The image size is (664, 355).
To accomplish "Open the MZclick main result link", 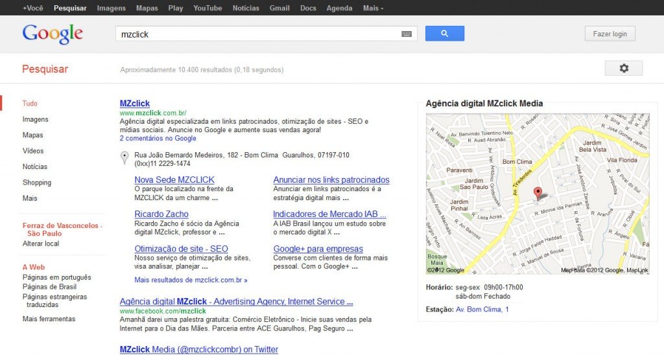I will tap(135, 103).
